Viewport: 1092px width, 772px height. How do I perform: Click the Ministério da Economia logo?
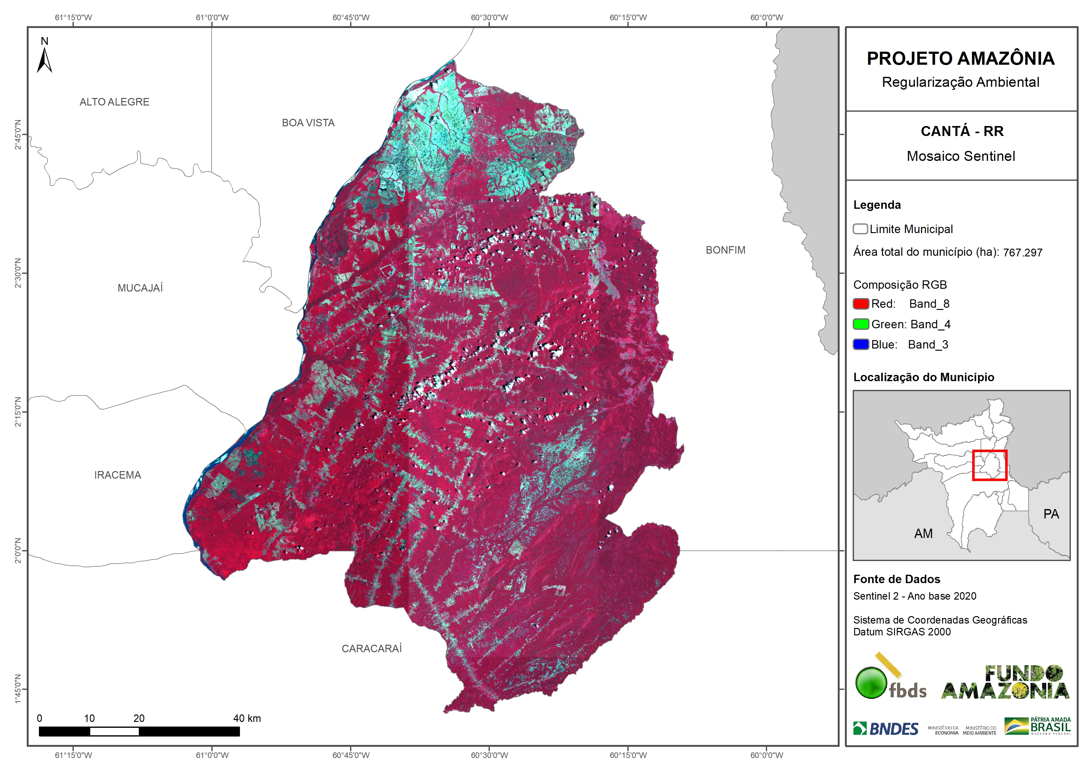point(943,731)
